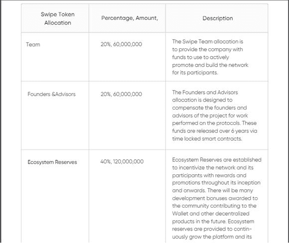Click the Founders &Advisors row label
The width and height of the screenshot is (289, 243).
coord(51,94)
